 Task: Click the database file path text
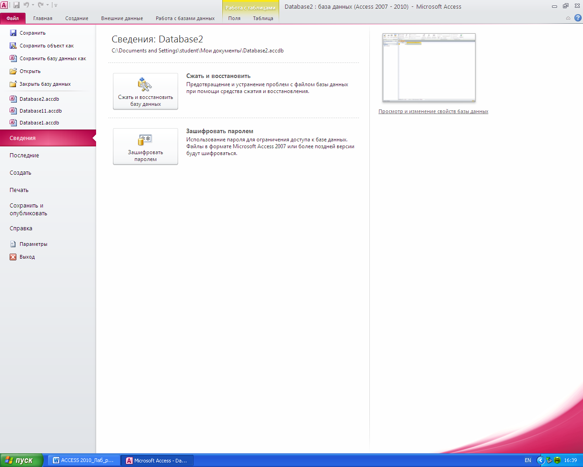(198, 51)
